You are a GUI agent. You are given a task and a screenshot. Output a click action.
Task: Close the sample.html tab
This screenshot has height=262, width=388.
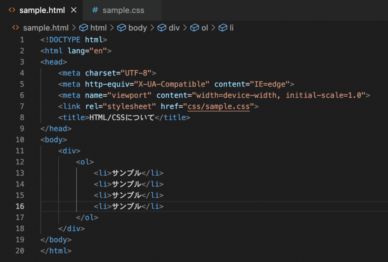tap(74, 10)
